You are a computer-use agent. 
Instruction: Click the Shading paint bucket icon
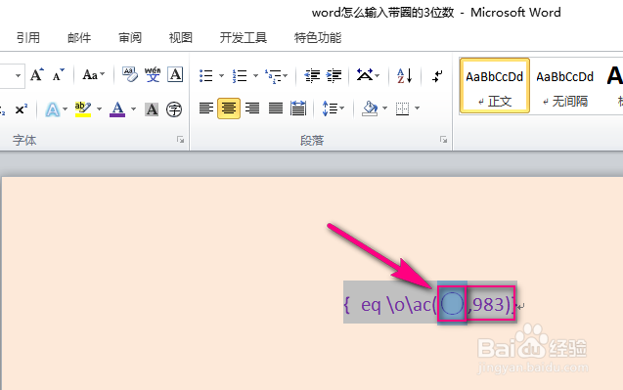click(370, 108)
